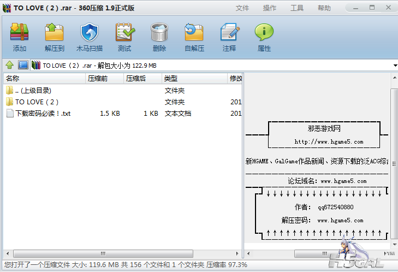Click the 1 KB compressed size cell
Viewport: 398px width, 272px height.
coord(151,113)
